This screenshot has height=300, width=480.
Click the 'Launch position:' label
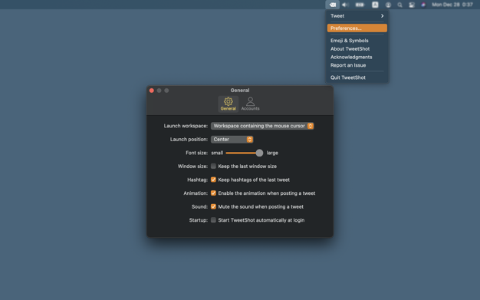tap(189, 140)
